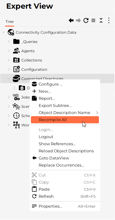Open Properties... from the context menu
The height and width of the screenshot is (220, 115).
pyautogui.click(x=65, y=206)
